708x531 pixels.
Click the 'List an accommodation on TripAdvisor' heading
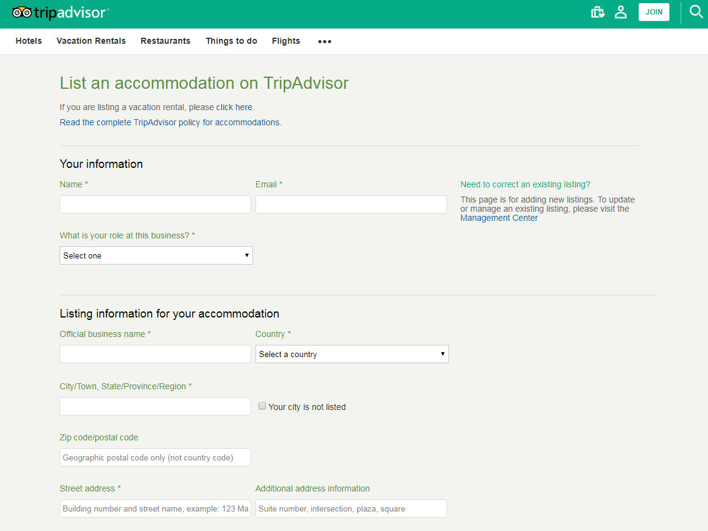point(204,83)
